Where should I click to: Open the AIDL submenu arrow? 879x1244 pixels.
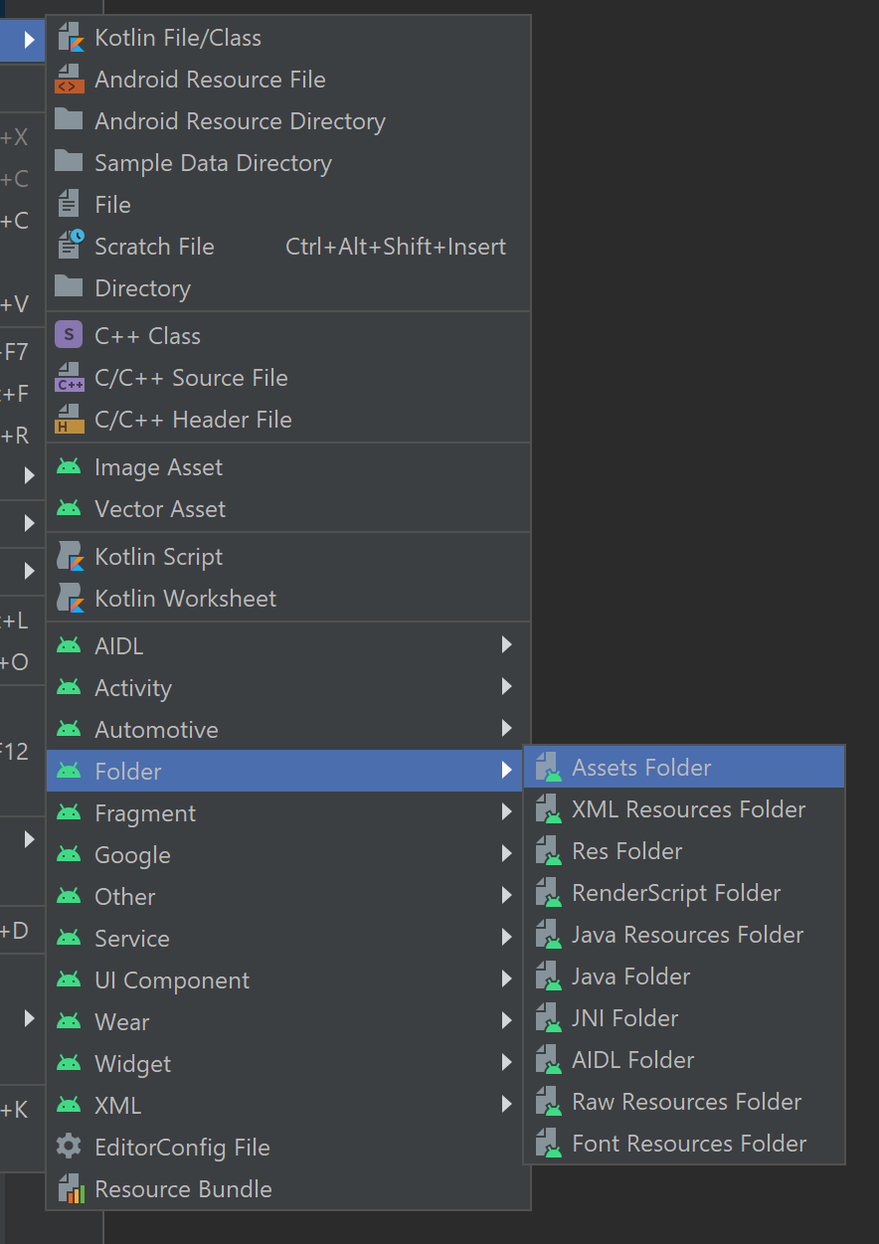point(507,645)
